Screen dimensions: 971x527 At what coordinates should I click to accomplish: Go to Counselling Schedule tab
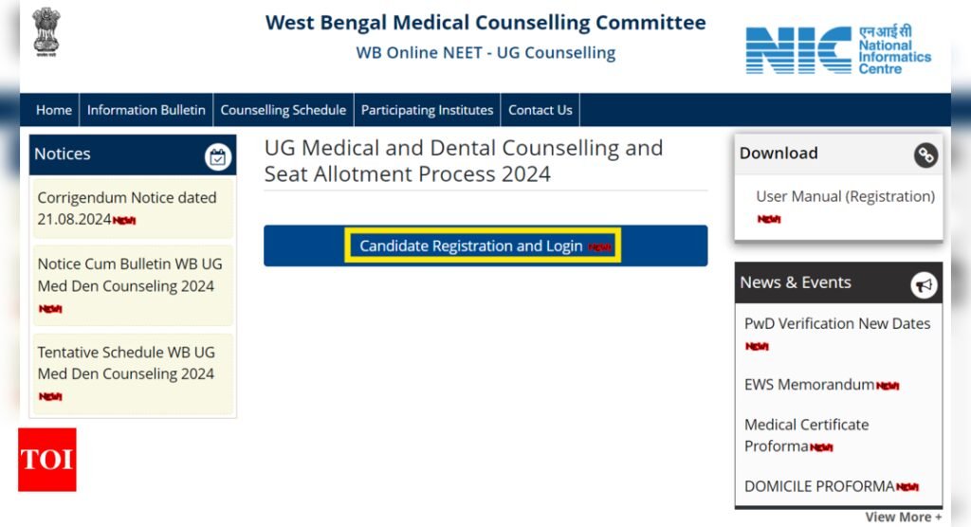coord(283,110)
